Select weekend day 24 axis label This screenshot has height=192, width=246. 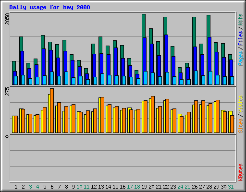click(180, 187)
